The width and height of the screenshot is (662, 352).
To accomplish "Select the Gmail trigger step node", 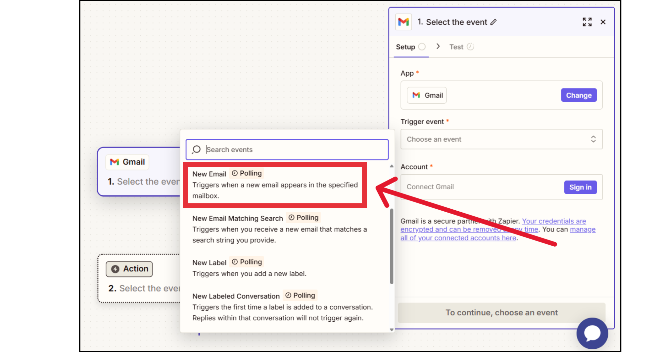I will (x=139, y=172).
